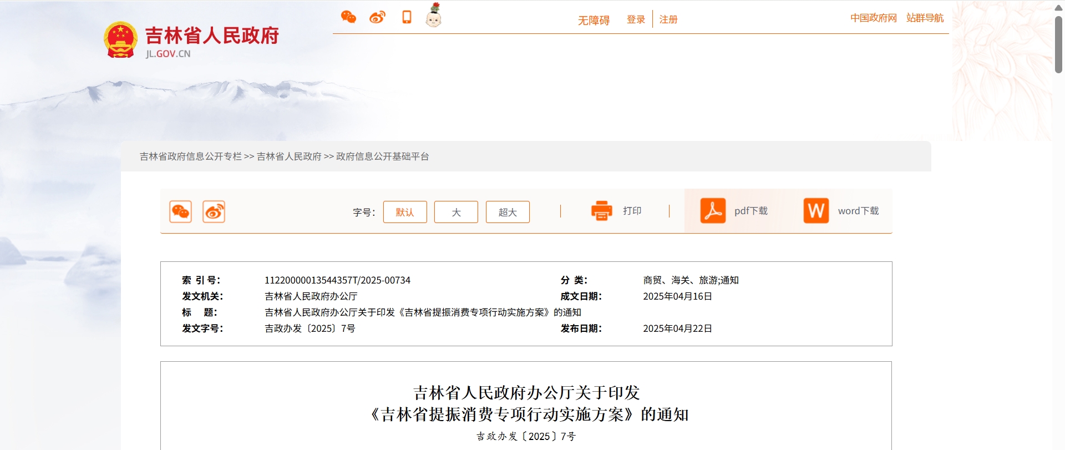
Task: Share article via WeChat toolbar icon
Action: pos(180,211)
